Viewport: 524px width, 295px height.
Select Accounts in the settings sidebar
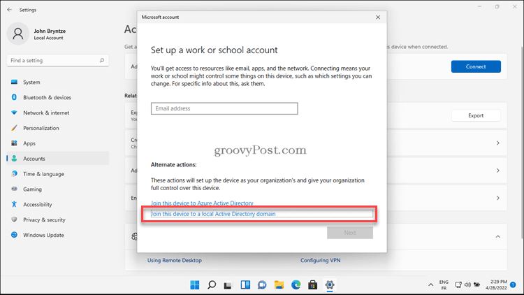pyautogui.click(x=57, y=159)
